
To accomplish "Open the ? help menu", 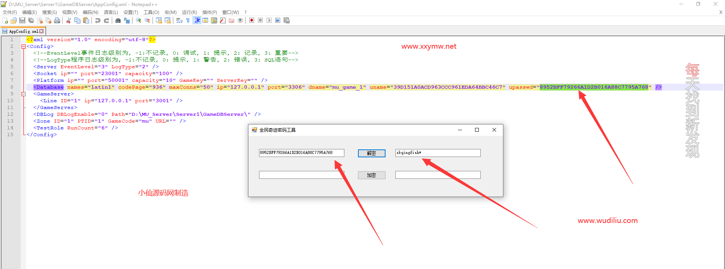I will [x=245, y=12].
